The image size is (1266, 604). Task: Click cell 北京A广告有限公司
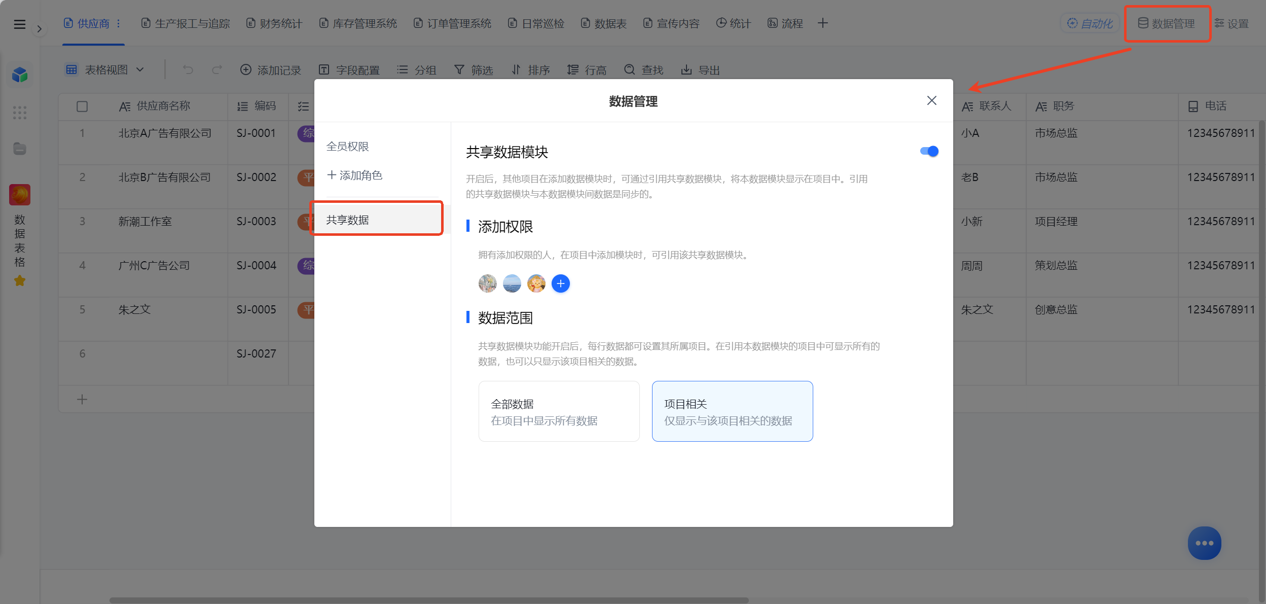165,133
